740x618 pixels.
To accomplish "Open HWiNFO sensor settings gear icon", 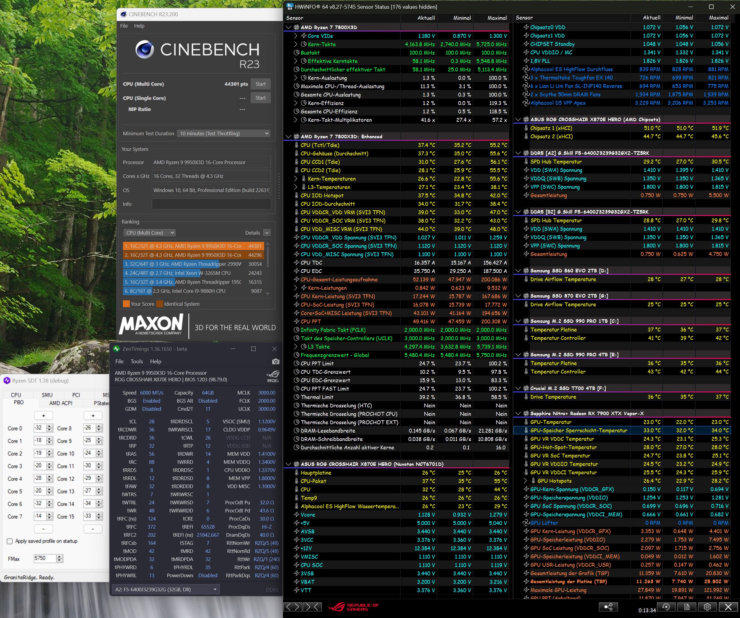I will [707, 607].
